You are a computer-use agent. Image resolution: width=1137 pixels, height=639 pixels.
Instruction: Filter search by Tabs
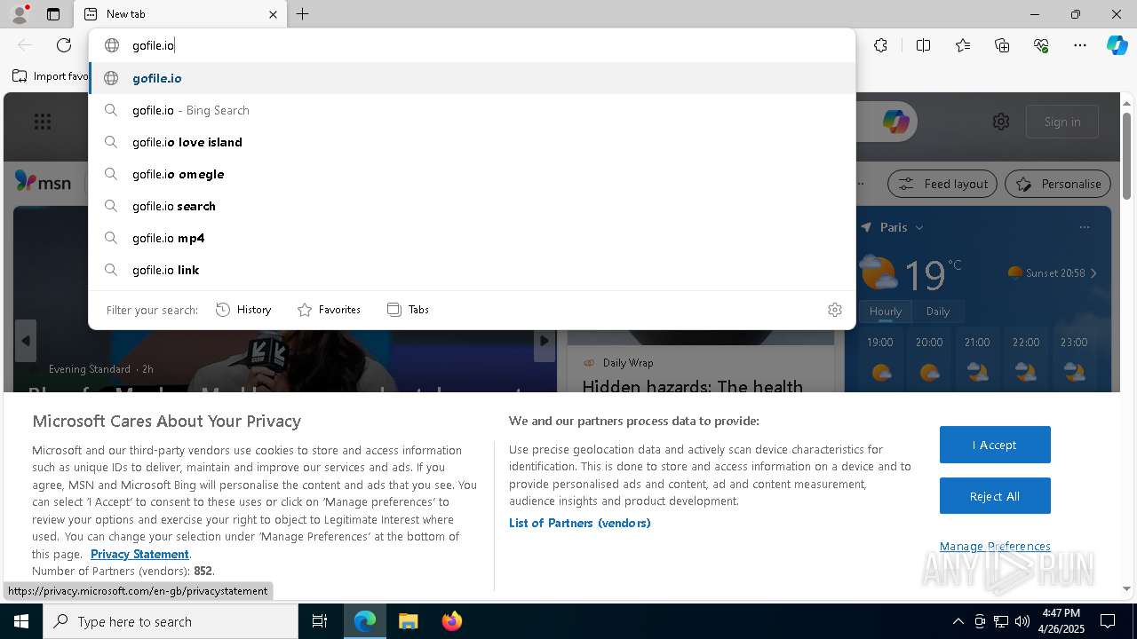(408, 310)
